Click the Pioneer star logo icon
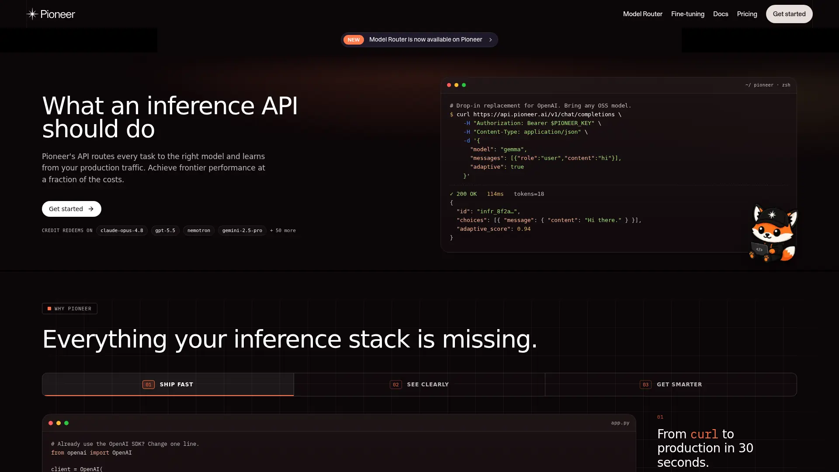Viewport: 839px width, 472px height. pos(32,14)
